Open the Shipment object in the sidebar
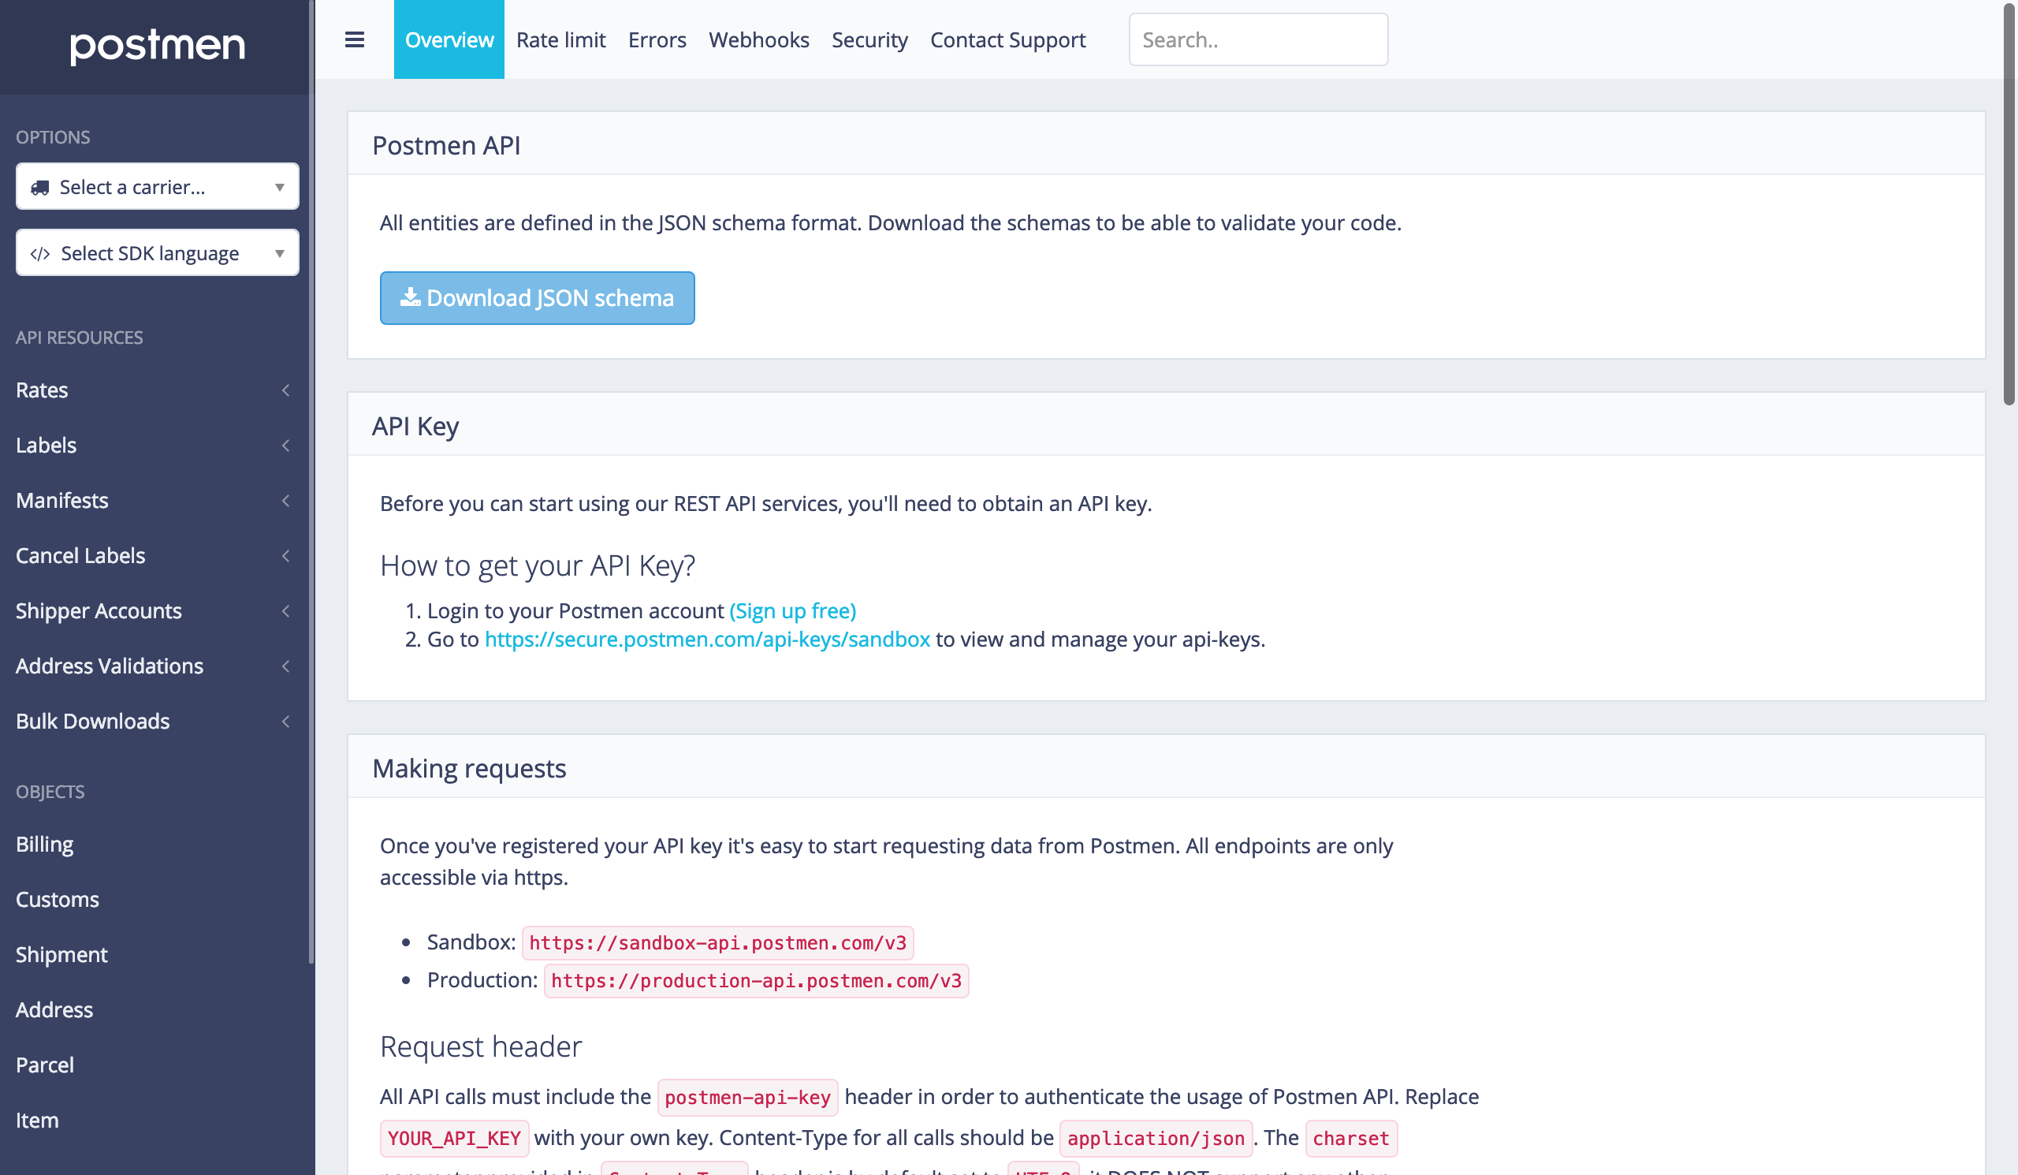2018x1175 pixels. [x=61, y=955]
